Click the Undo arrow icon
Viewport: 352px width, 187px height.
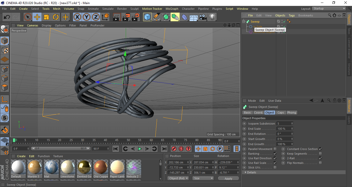pyautogui.click(x=7, y=17)
